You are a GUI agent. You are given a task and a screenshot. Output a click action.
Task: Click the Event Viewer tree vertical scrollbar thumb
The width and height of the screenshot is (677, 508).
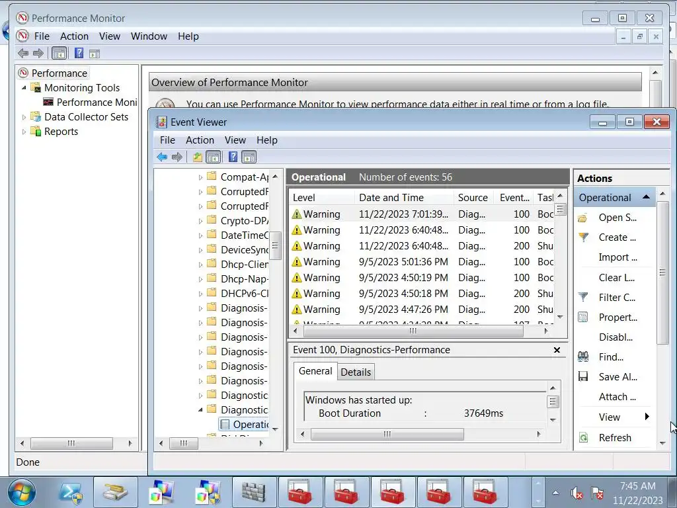pyautogui.click(x=275, y=245)
